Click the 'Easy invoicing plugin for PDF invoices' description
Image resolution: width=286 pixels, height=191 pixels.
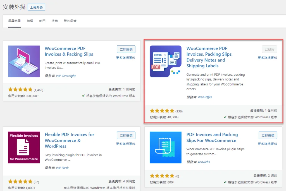[73, 157]
